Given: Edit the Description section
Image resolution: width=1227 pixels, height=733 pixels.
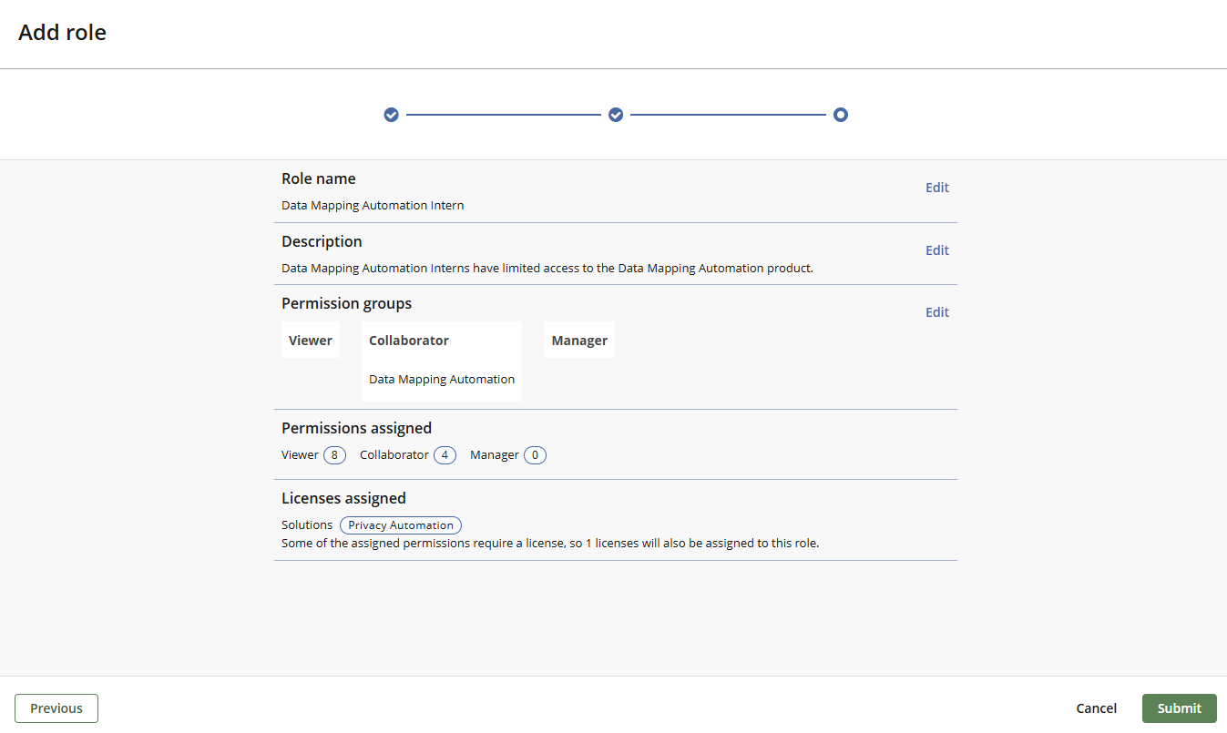Looking at the screenshot, I should [x=936, y=250].
